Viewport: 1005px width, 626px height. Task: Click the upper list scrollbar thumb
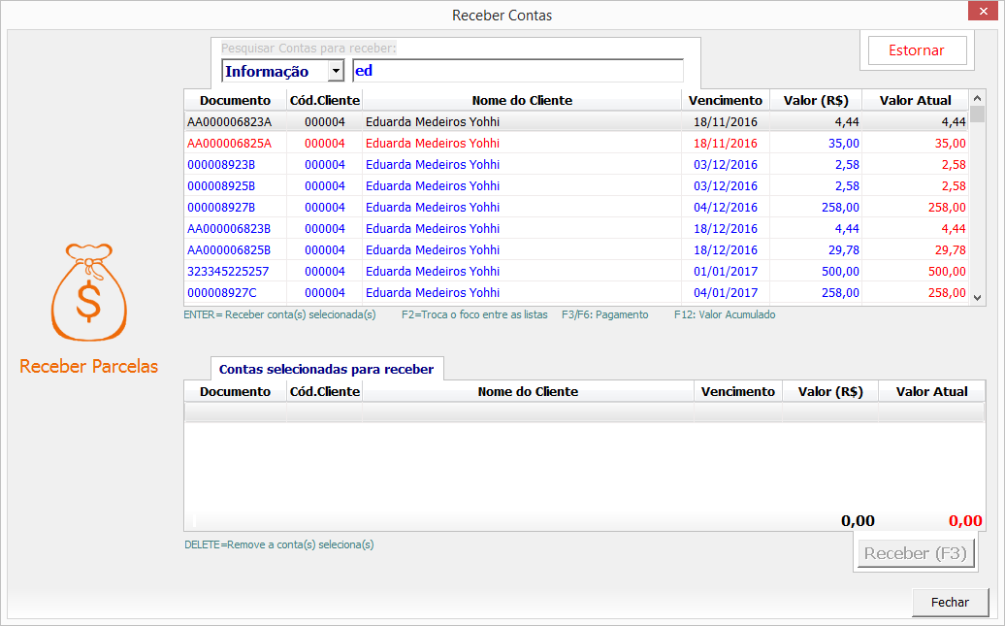(977, 115)
